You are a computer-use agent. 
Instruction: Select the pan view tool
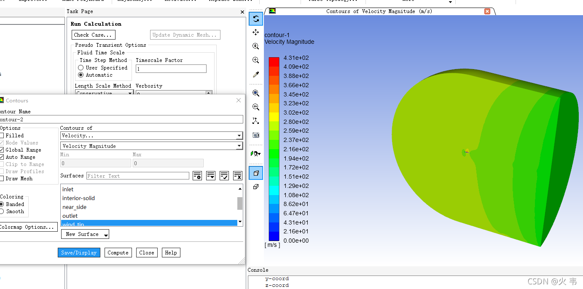coord(255,32)
